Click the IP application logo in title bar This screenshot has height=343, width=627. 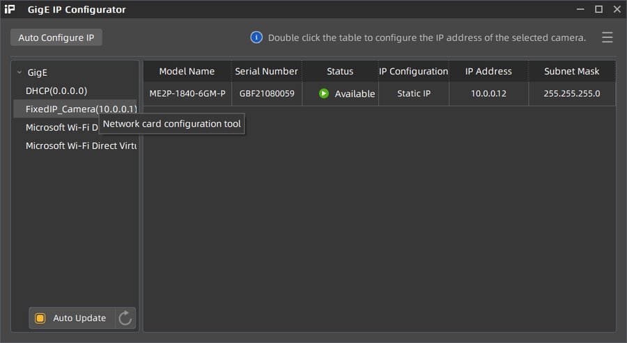coord(10,10)
